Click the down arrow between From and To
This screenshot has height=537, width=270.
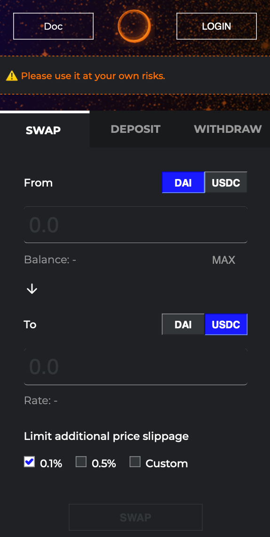point(32,289)
